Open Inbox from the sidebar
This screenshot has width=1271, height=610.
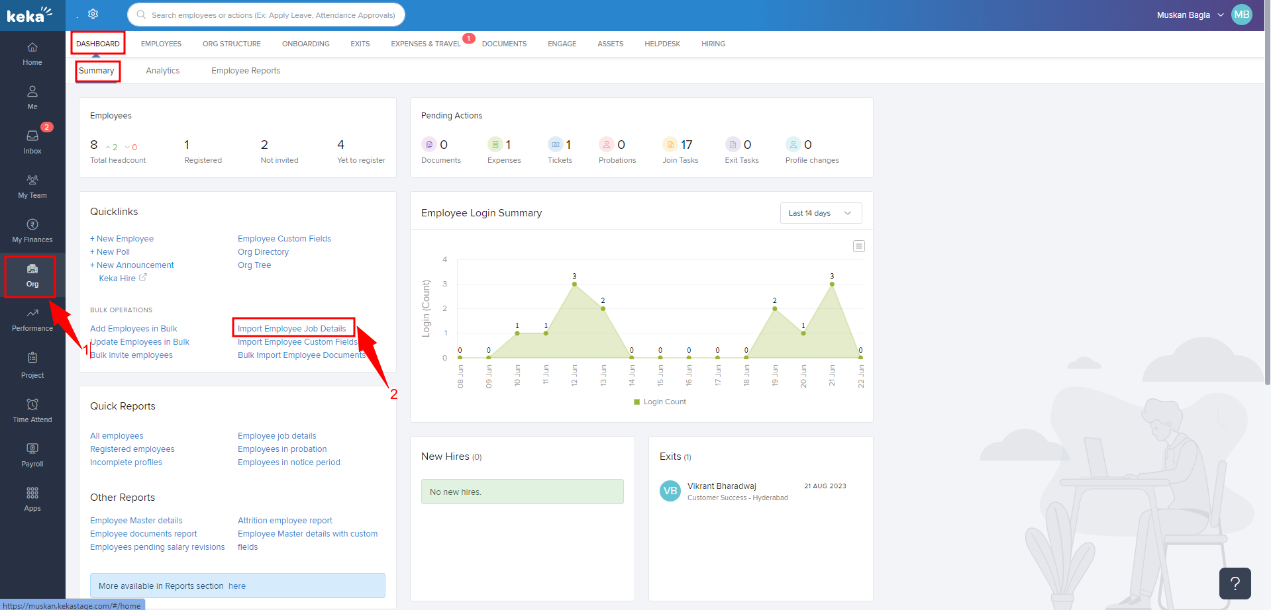pyautogui.click(x=32, y=141)
